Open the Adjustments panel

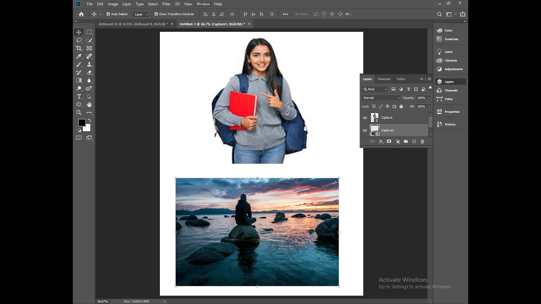[451, 69]
